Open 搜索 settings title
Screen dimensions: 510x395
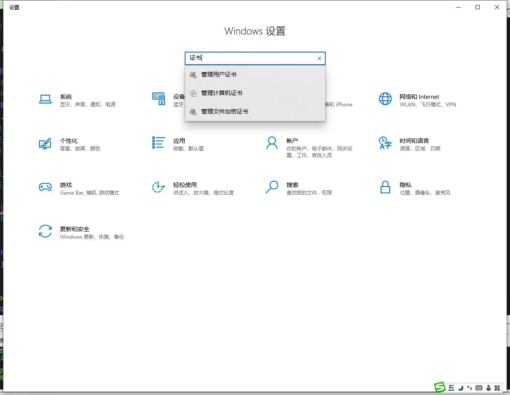tap(293, 185)
